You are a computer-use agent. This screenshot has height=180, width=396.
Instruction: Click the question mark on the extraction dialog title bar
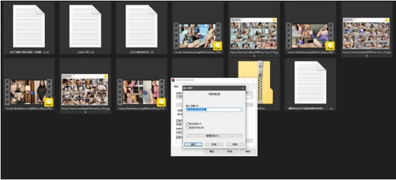[x=244, y=80]
